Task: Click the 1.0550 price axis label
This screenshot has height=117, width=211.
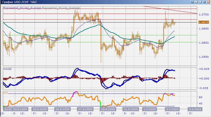Action: pos(203,57)
